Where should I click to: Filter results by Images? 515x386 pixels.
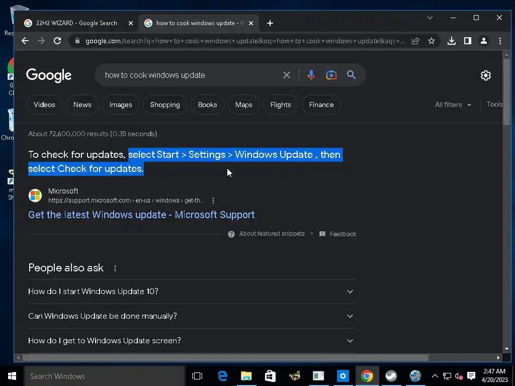[121, 105]
